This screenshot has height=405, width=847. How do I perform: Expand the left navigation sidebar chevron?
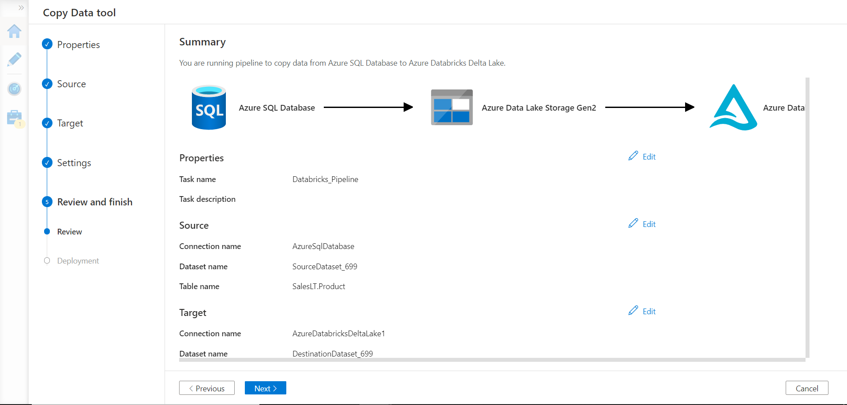(21, 7)
